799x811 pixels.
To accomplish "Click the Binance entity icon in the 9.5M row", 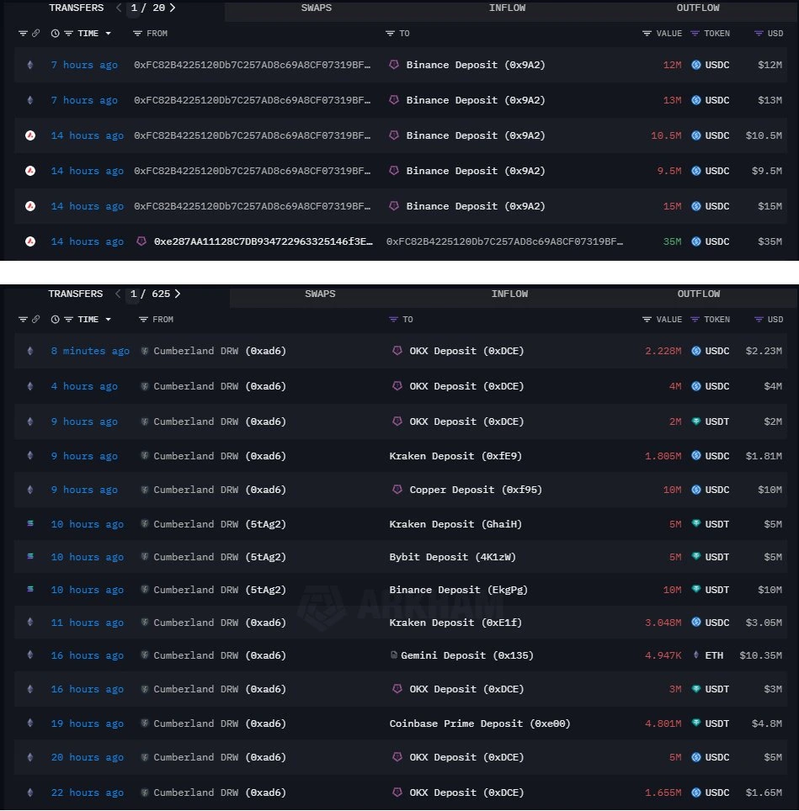I will 394,170.
